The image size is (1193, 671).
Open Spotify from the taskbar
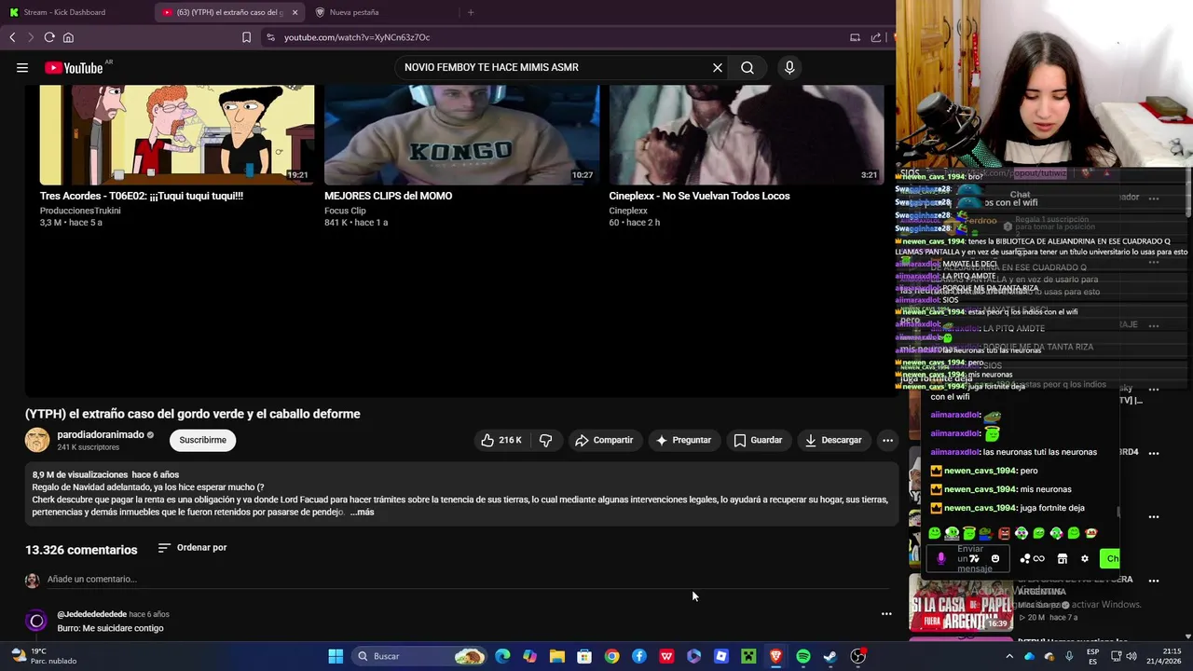click(x=803, y=656)
